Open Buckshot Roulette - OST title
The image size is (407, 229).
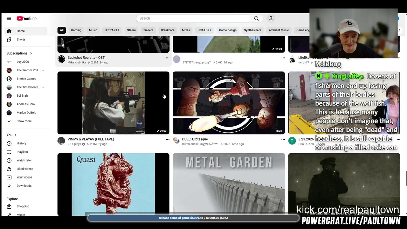(86, 58)
